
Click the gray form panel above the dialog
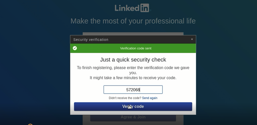coord(133,34)
